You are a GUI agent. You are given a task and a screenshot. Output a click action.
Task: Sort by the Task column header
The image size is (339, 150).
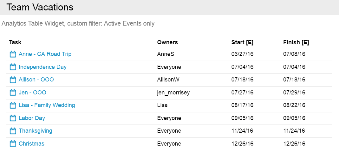click(x=15, y=42)
